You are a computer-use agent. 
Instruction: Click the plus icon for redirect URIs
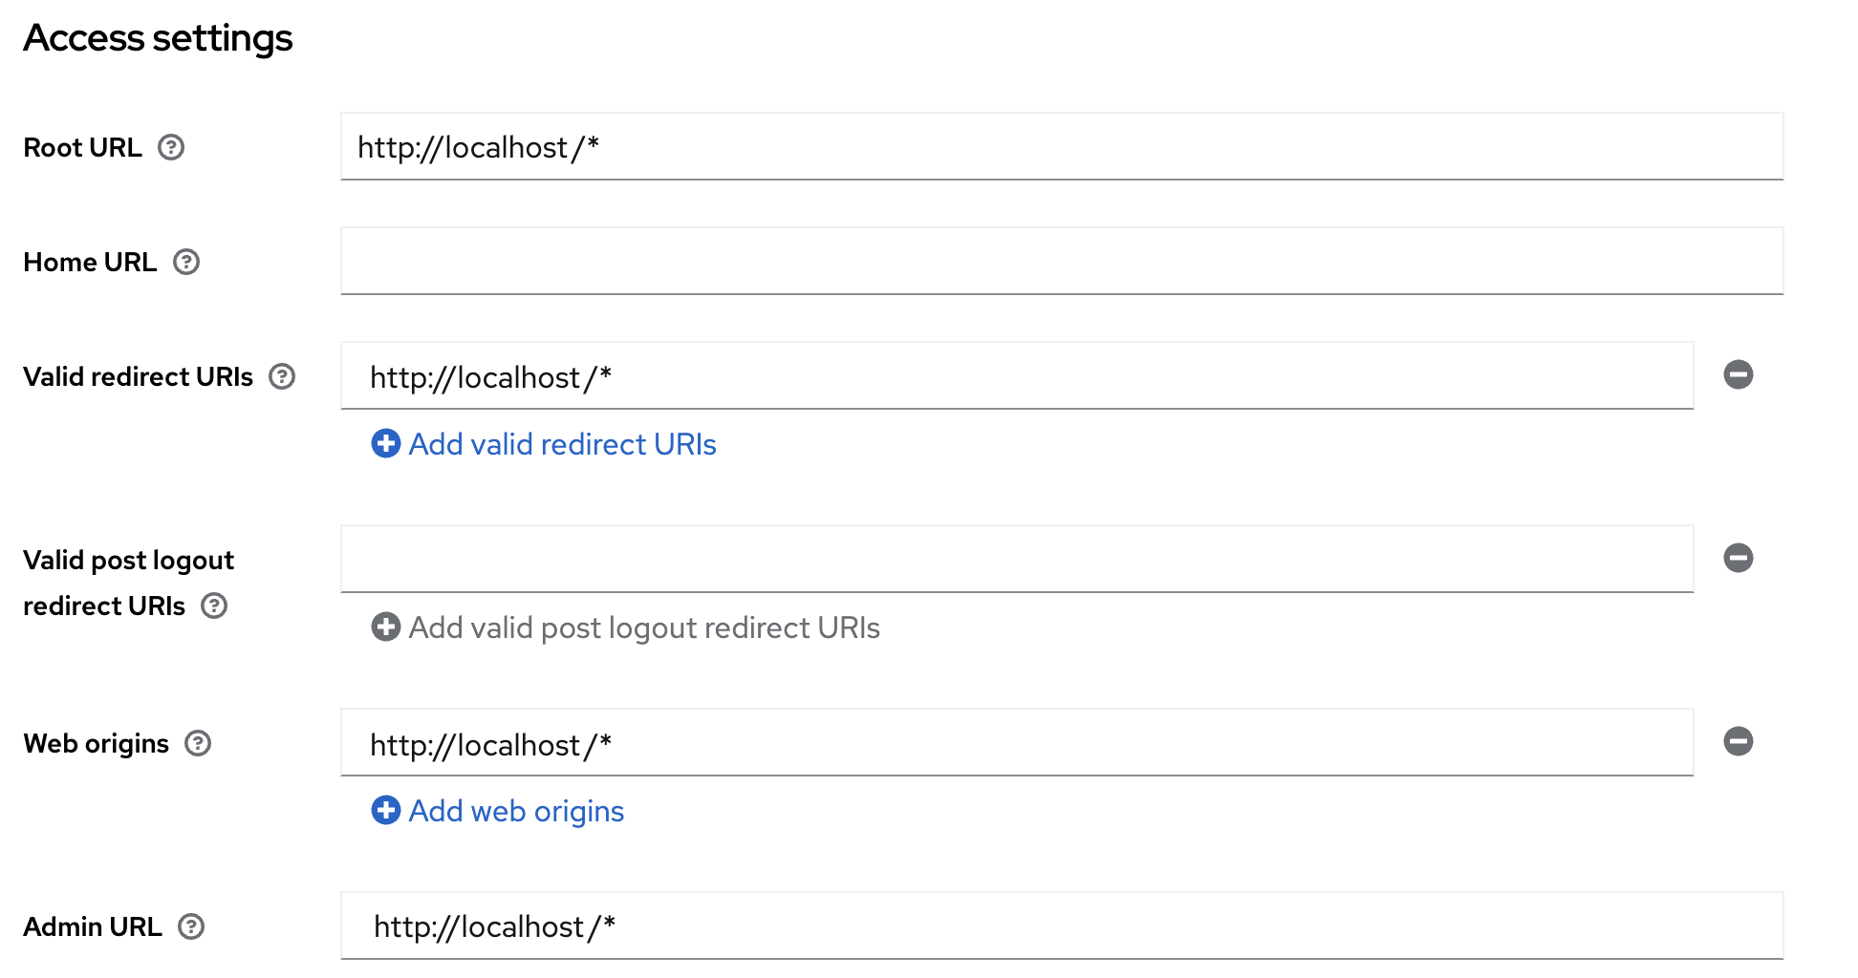coord(386,444)
